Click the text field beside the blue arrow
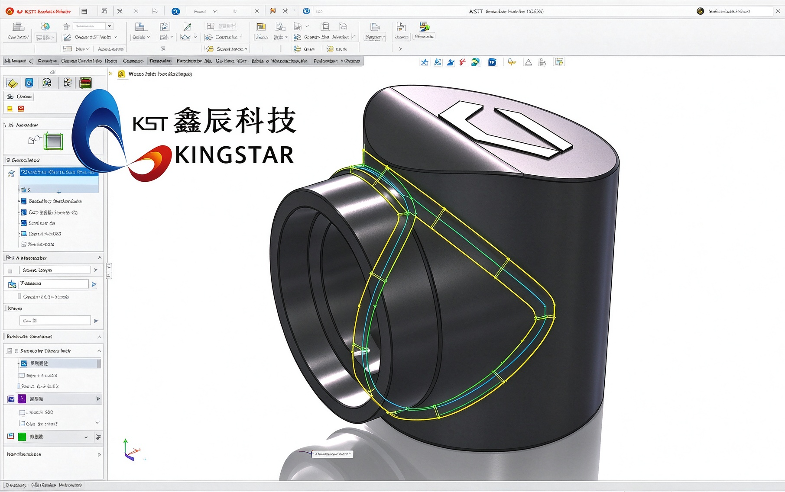 [54, 284]
